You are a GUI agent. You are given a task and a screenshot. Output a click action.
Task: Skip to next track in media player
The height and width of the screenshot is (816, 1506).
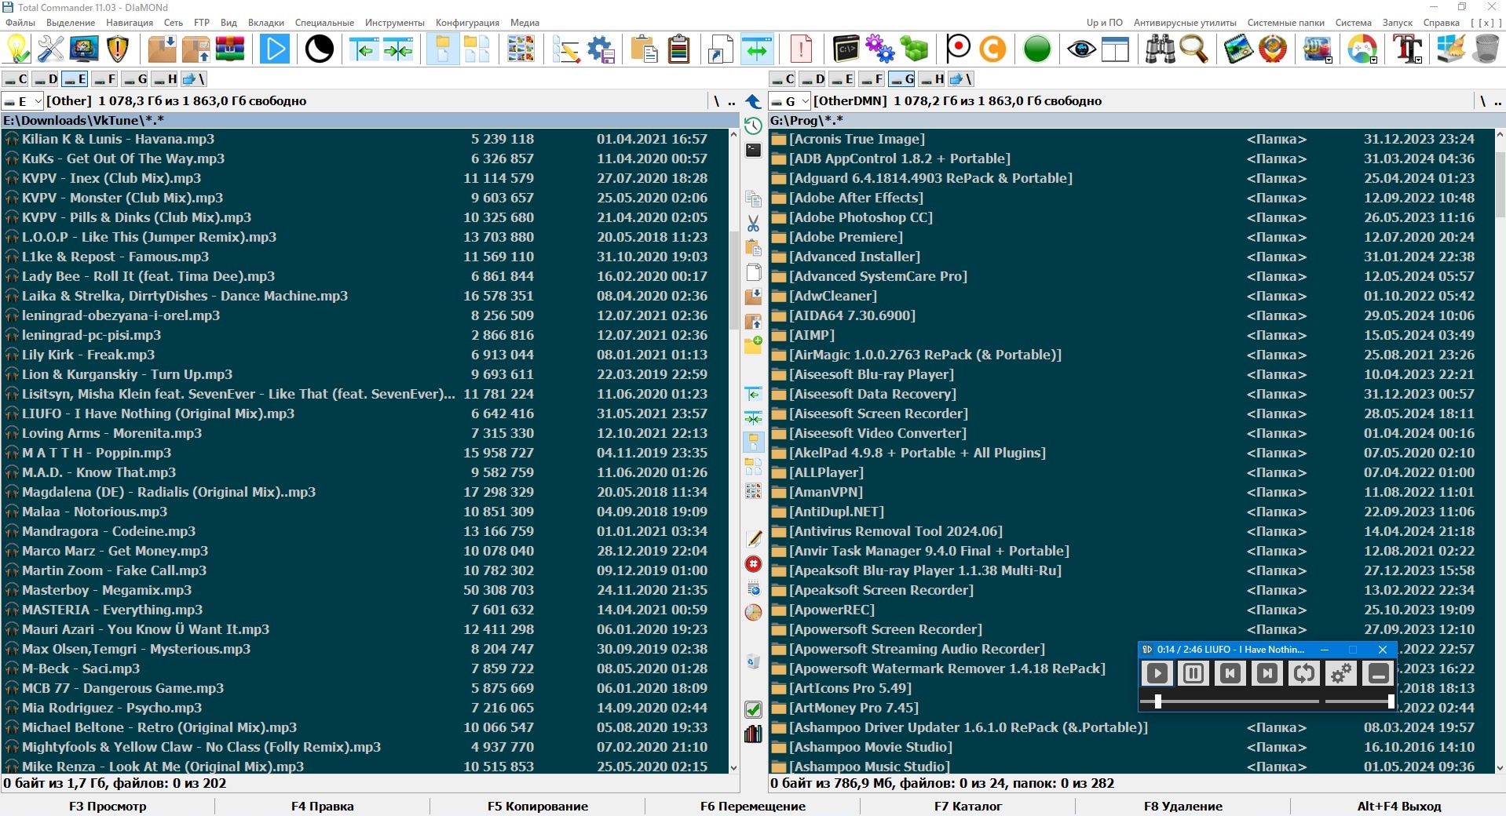1267,673
